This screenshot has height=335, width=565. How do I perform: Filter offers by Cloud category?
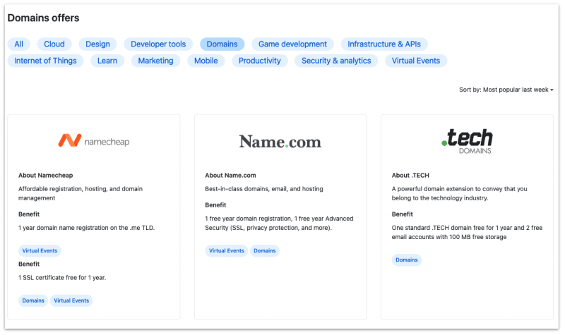[54, 44]
